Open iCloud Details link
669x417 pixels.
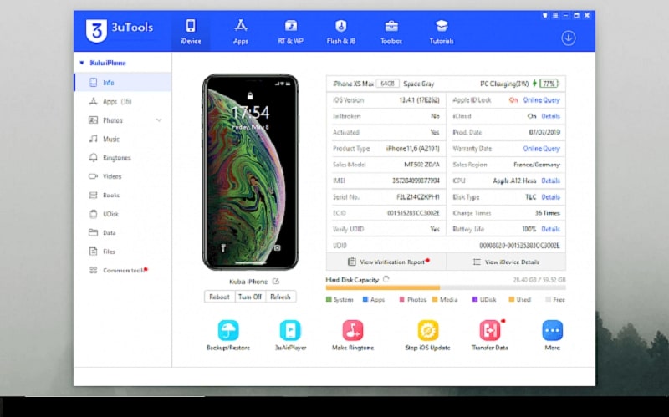coord(550,116)
